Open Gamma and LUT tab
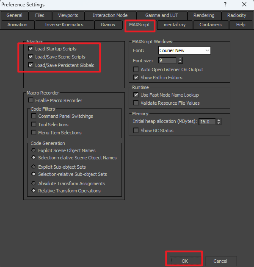The width and height of the screenshot is (254, 267). coord(162,16)
